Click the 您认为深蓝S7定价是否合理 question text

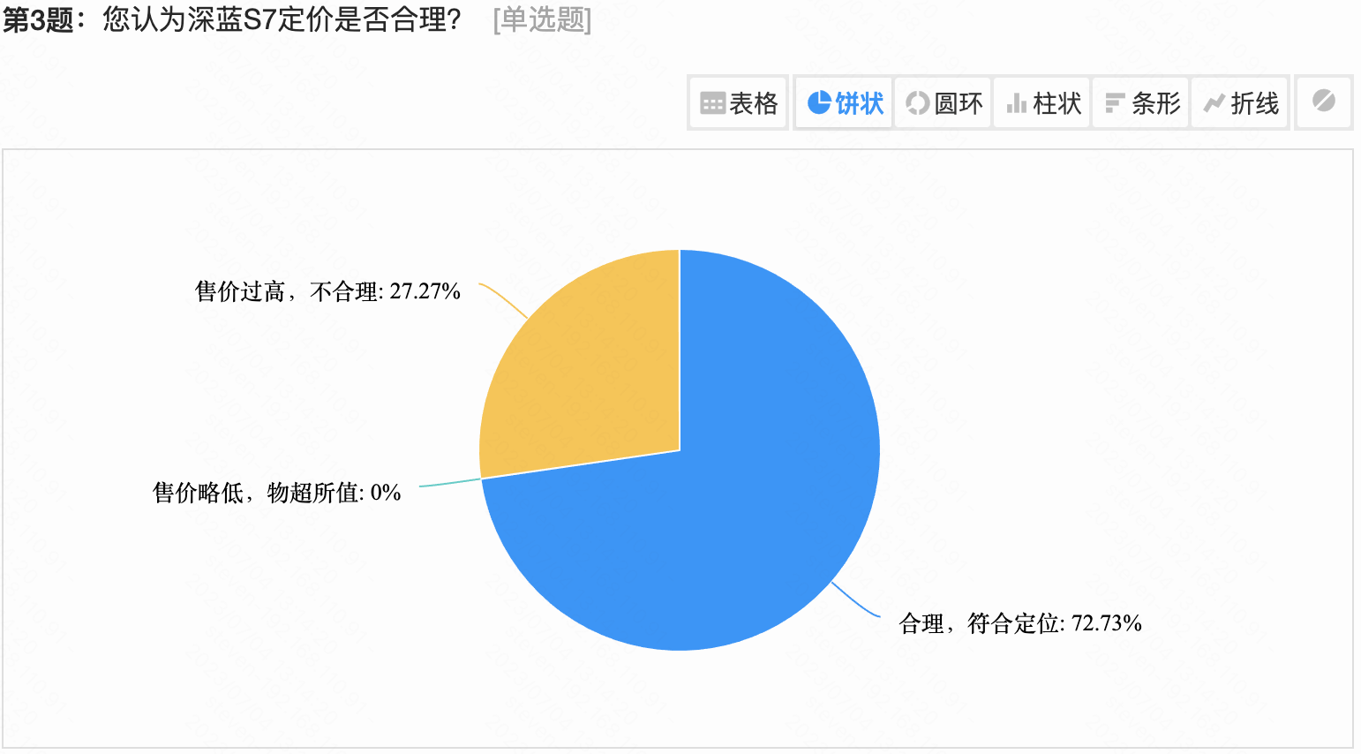tap(281, 19)
